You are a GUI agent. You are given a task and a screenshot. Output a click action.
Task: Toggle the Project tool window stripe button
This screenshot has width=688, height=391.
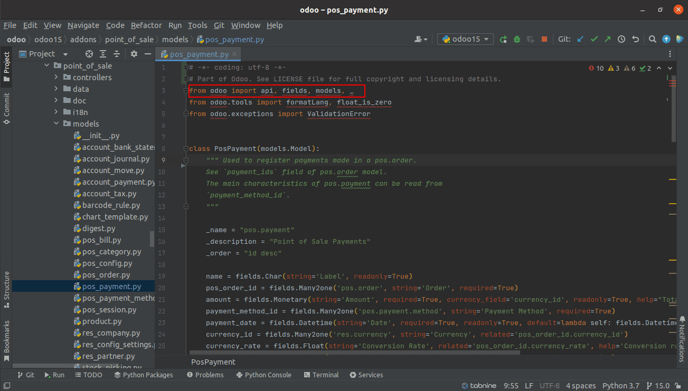6,67
